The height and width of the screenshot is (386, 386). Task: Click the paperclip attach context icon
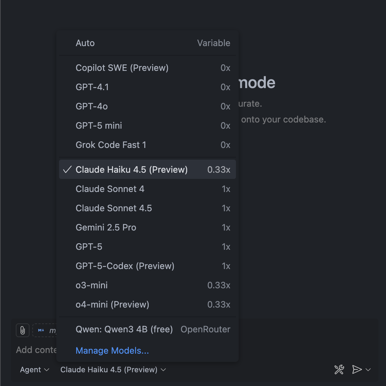point(23,331)
